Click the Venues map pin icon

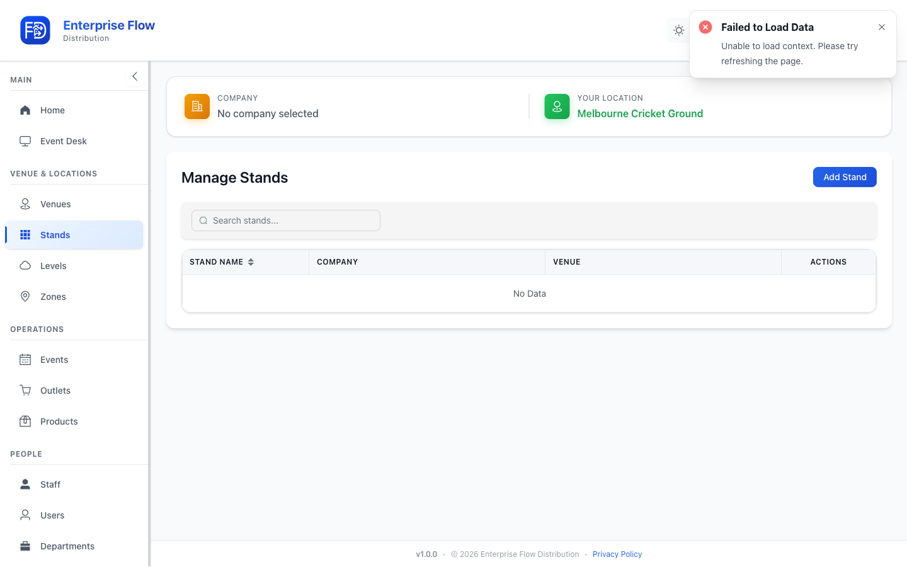click(x=25, y=204)
